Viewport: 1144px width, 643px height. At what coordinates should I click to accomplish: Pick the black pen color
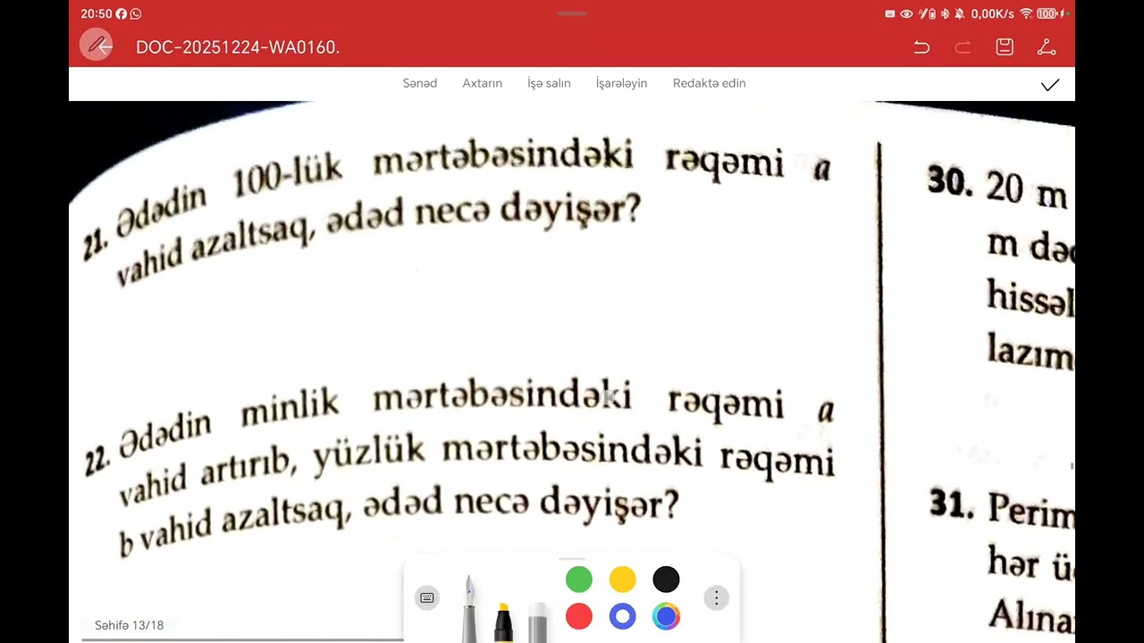(666, 580)
